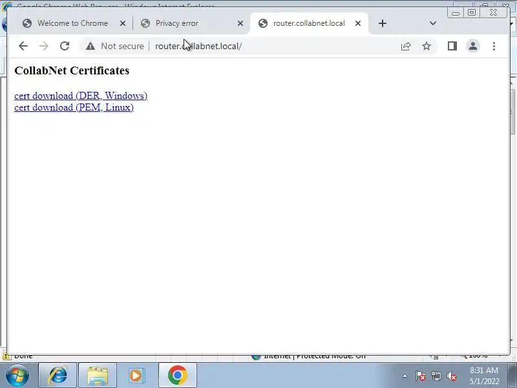Launch Windows Media Player from the taskbar

(138, 375)
